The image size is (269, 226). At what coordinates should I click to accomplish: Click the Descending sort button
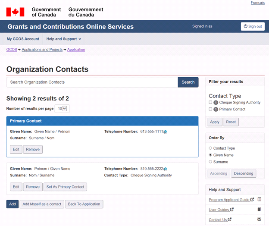click(x=244, y=173)
